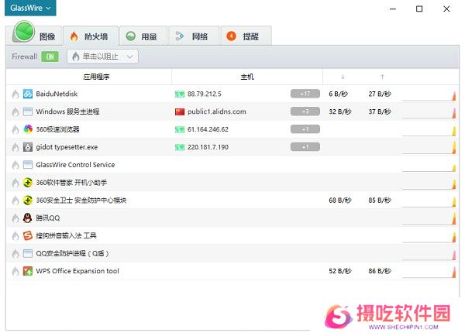Sort by the 应用程序 column header
Screen dimensions: 465x336
point(96,77)
